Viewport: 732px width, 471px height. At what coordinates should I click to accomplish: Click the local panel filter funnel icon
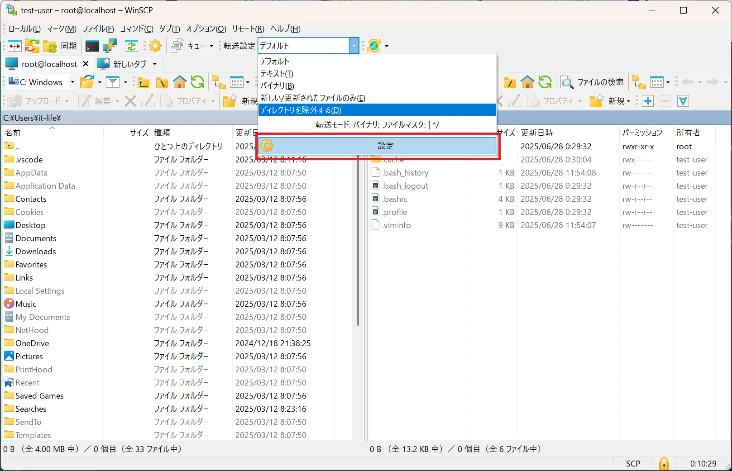point(113,82)
